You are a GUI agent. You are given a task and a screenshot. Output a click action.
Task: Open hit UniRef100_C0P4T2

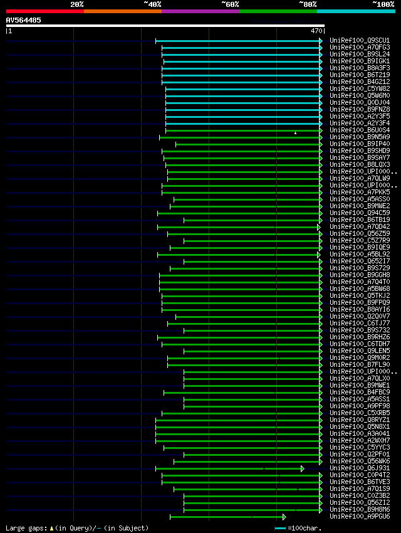[x=360, y=475]
